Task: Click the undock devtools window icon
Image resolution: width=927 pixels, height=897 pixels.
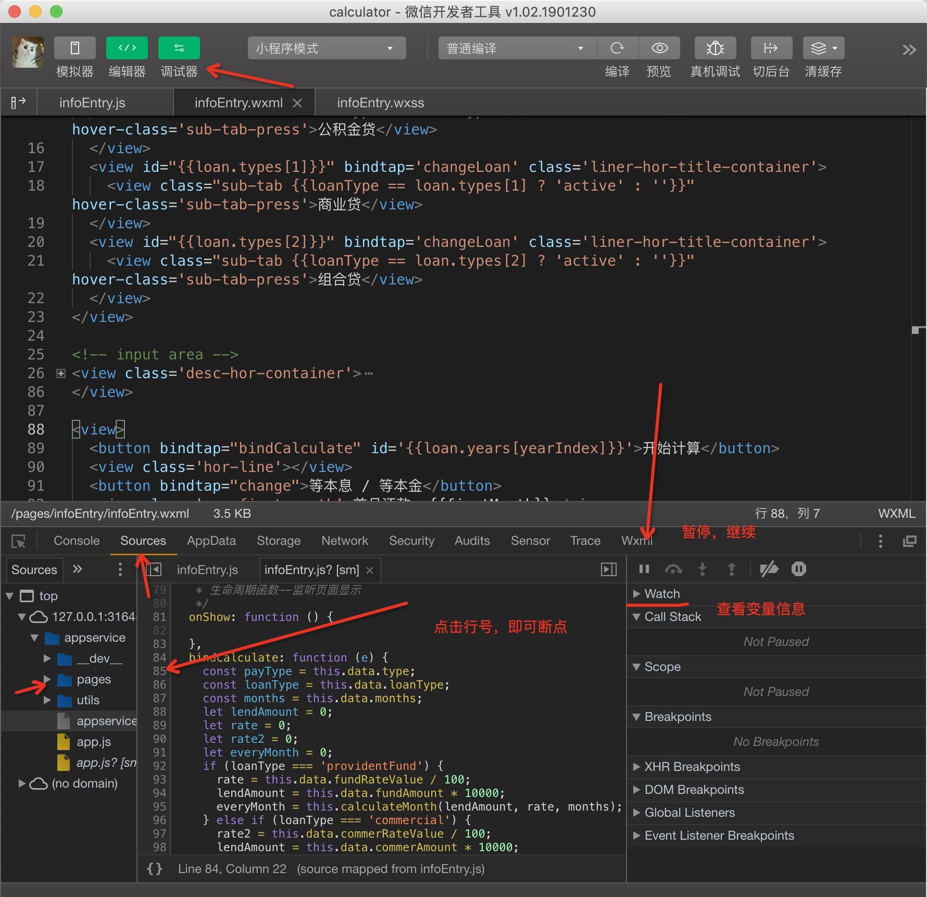Action: (910, 541)
